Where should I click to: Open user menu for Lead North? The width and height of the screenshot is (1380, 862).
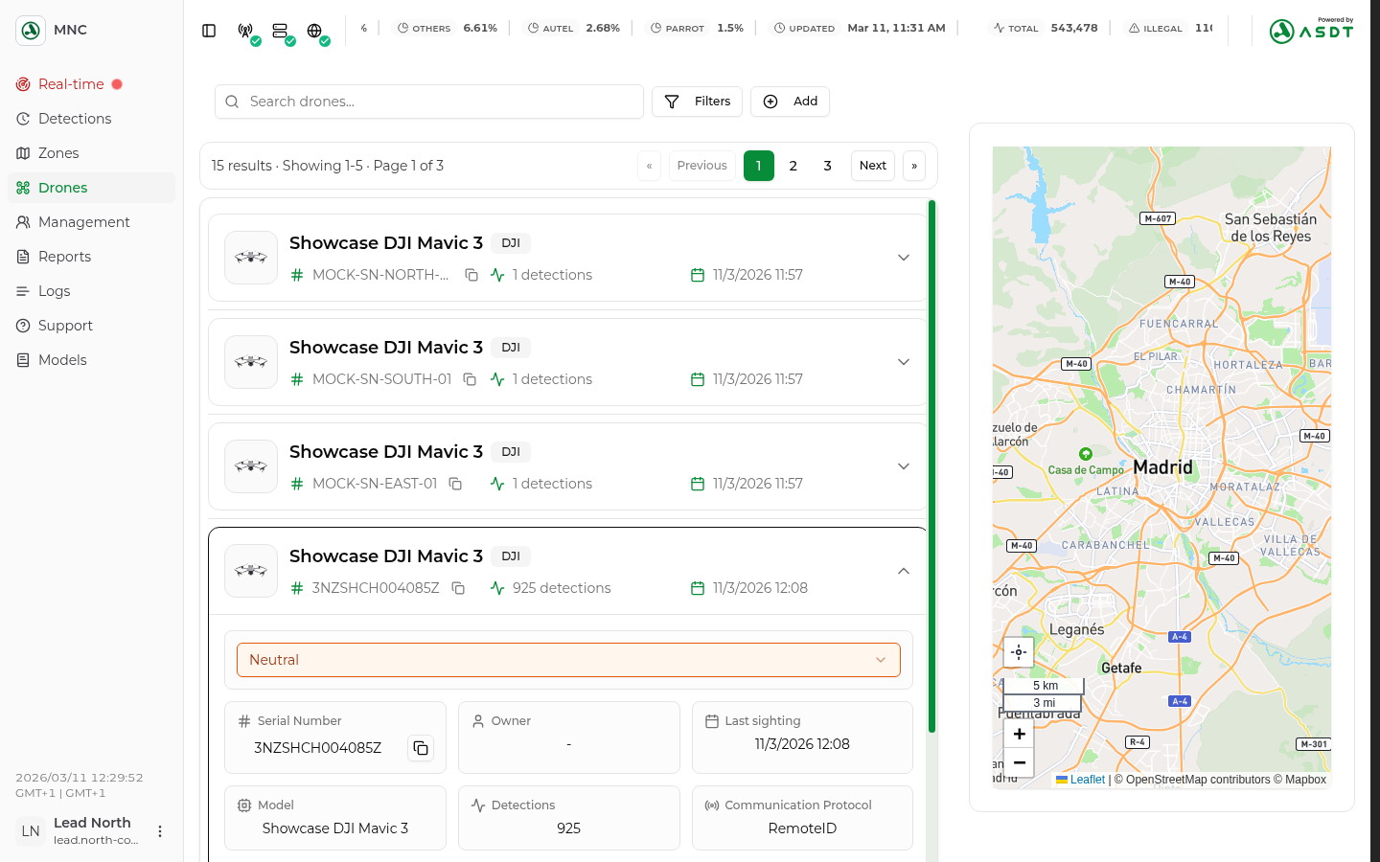160,831
